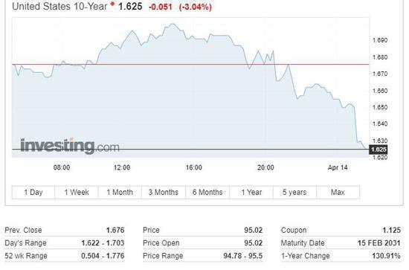The height and width of the screenshot is (270, 409).
Task: Click the investing.com watermark logo
Action: (x=70, y=146)
